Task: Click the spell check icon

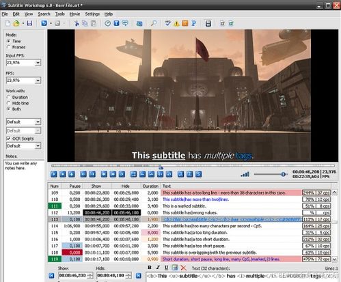Action: tap(168, 23)
